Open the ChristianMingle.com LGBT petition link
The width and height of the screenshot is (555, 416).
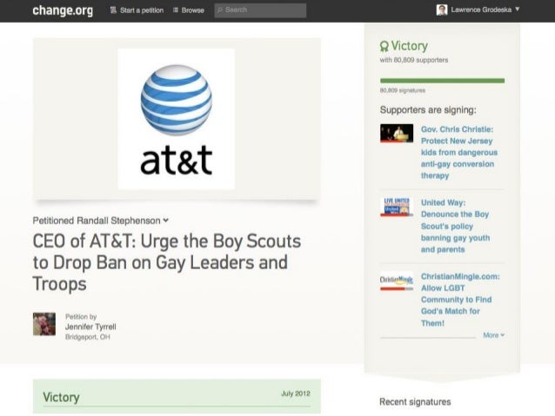[460, 300]
